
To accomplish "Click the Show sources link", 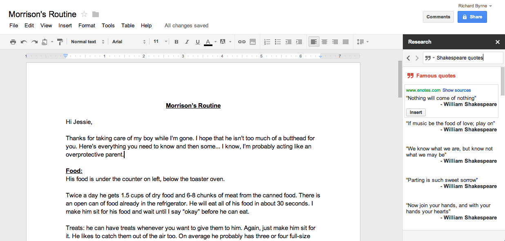I will (456, 90).
